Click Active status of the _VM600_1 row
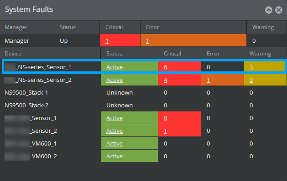The width and height of the screenshot is (287, 181). pyautogui.click(x=115, y=144)
